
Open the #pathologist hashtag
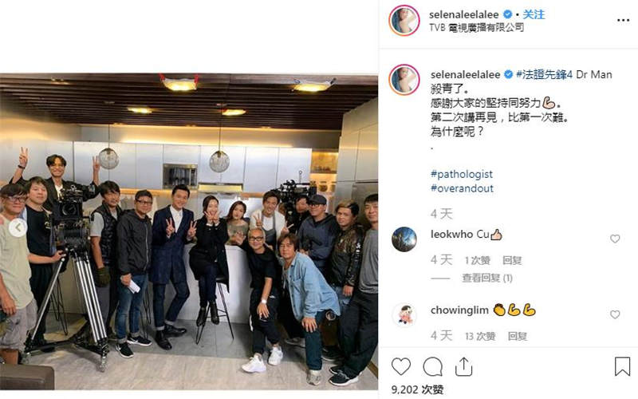462,174
